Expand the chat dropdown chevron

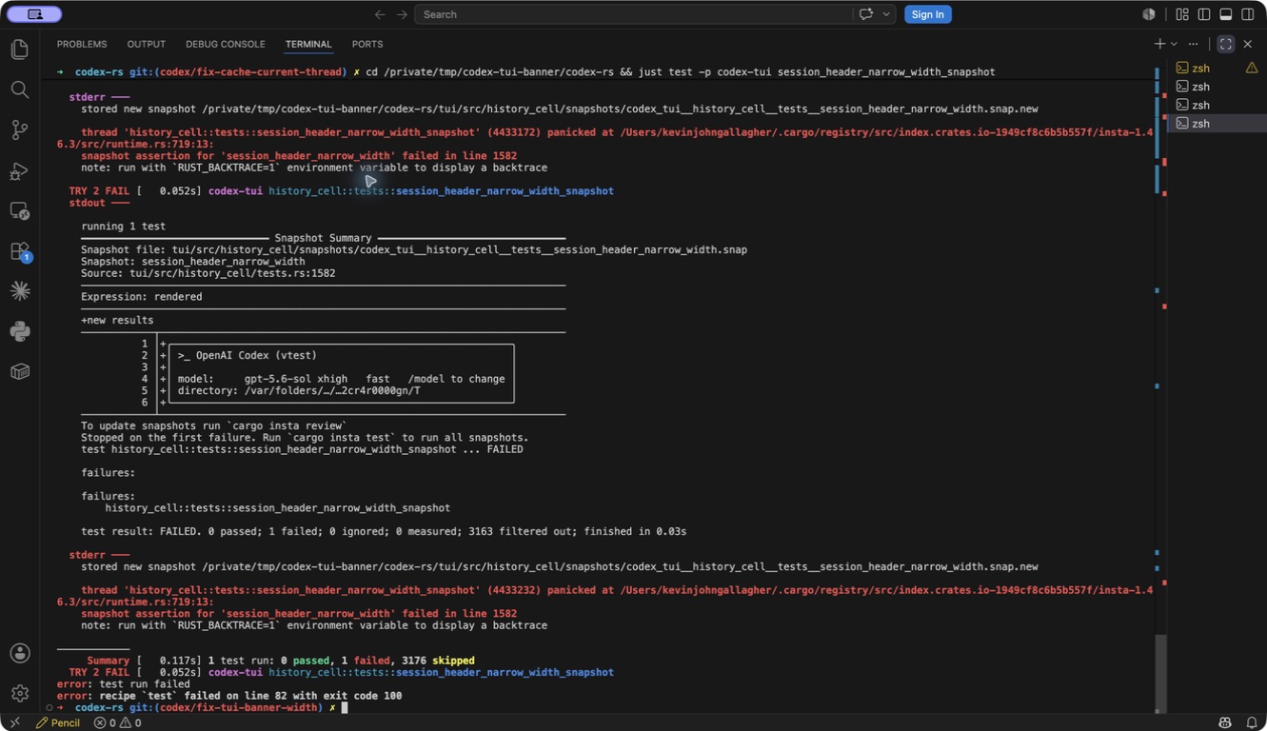click(886, 14)
